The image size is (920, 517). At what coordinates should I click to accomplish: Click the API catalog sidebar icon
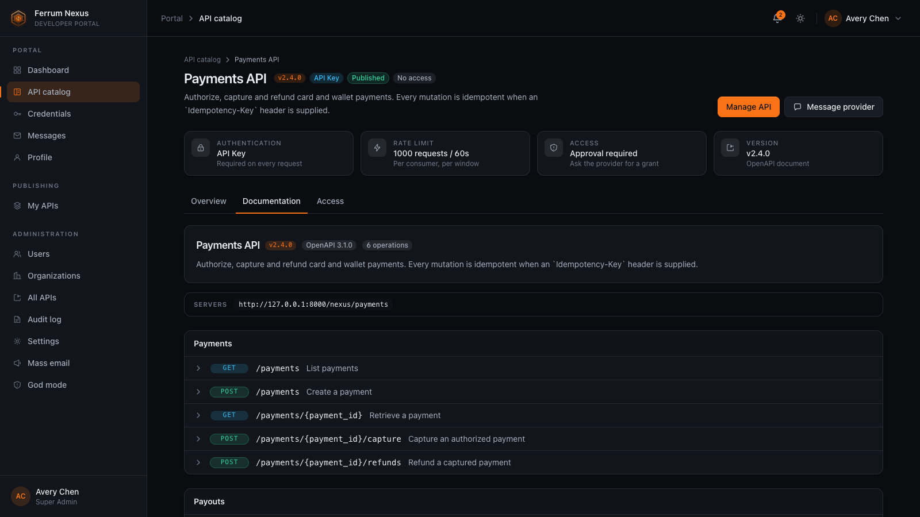click(x=17, y=92)
